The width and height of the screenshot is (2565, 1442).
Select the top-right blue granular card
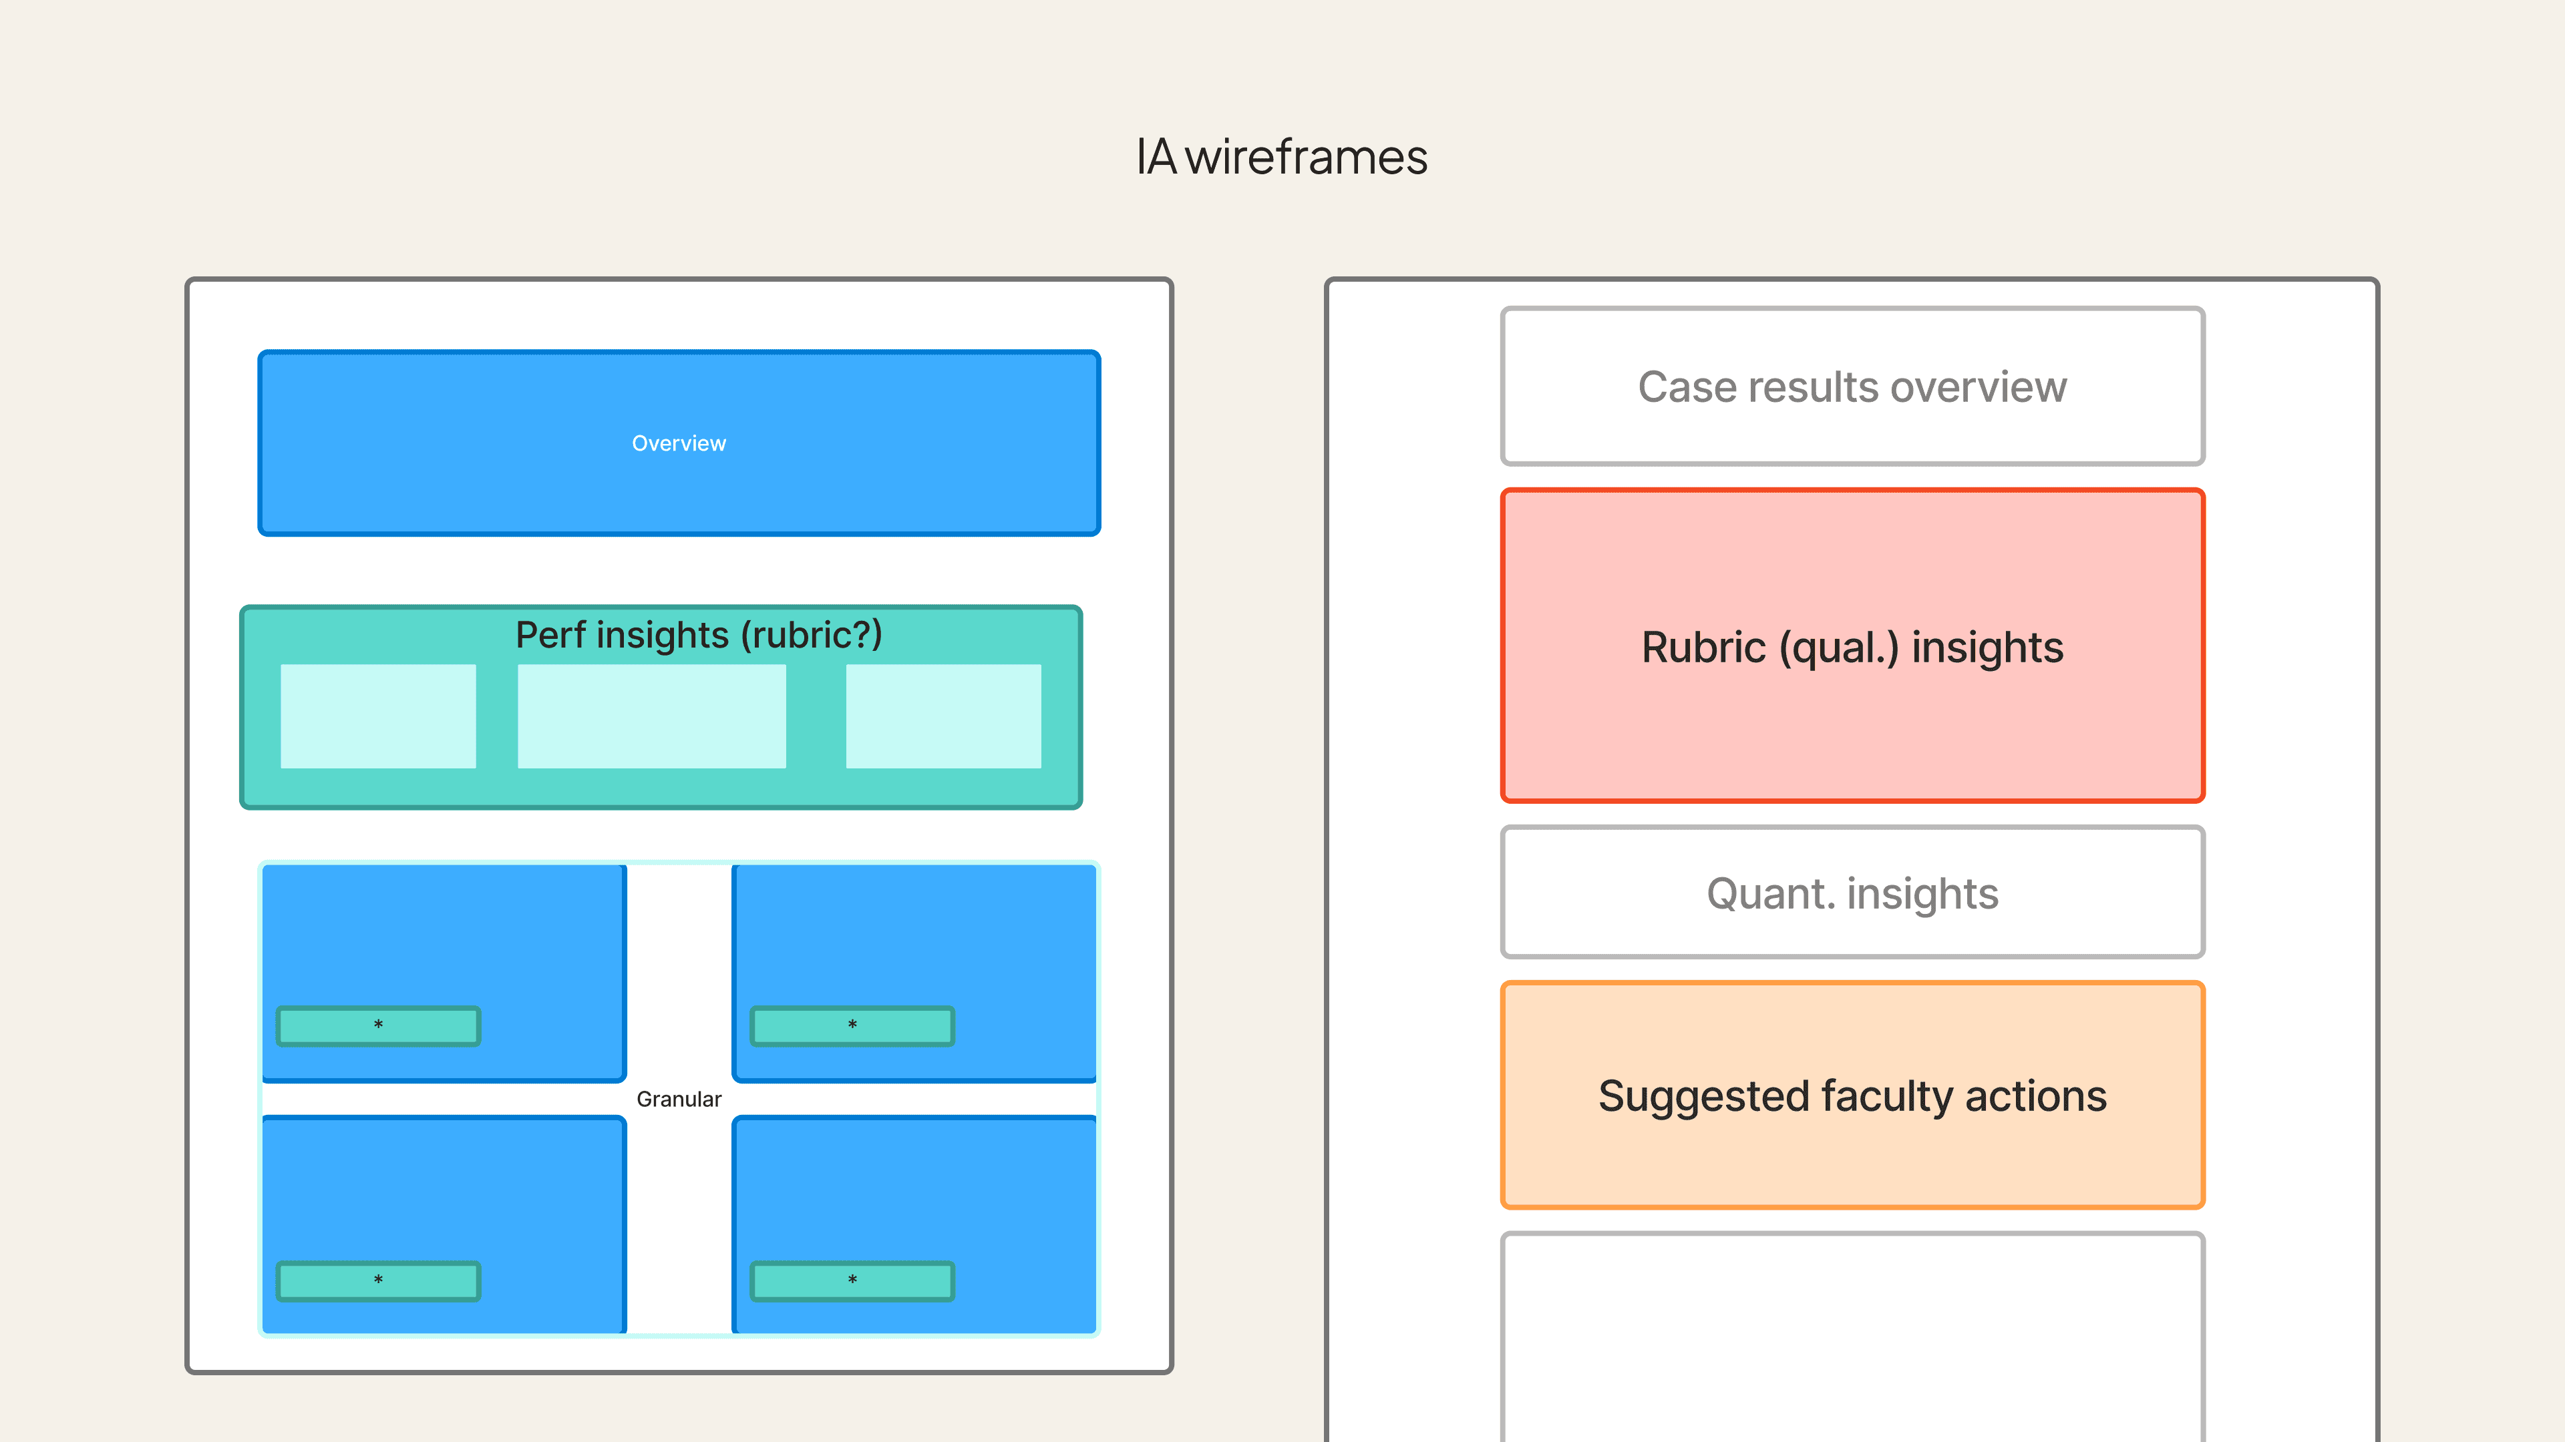(913, 935)
